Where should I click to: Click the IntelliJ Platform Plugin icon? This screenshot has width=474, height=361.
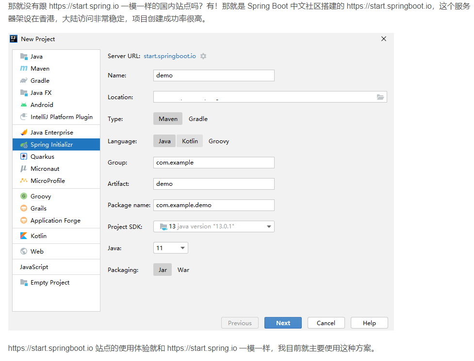(24, 117)
